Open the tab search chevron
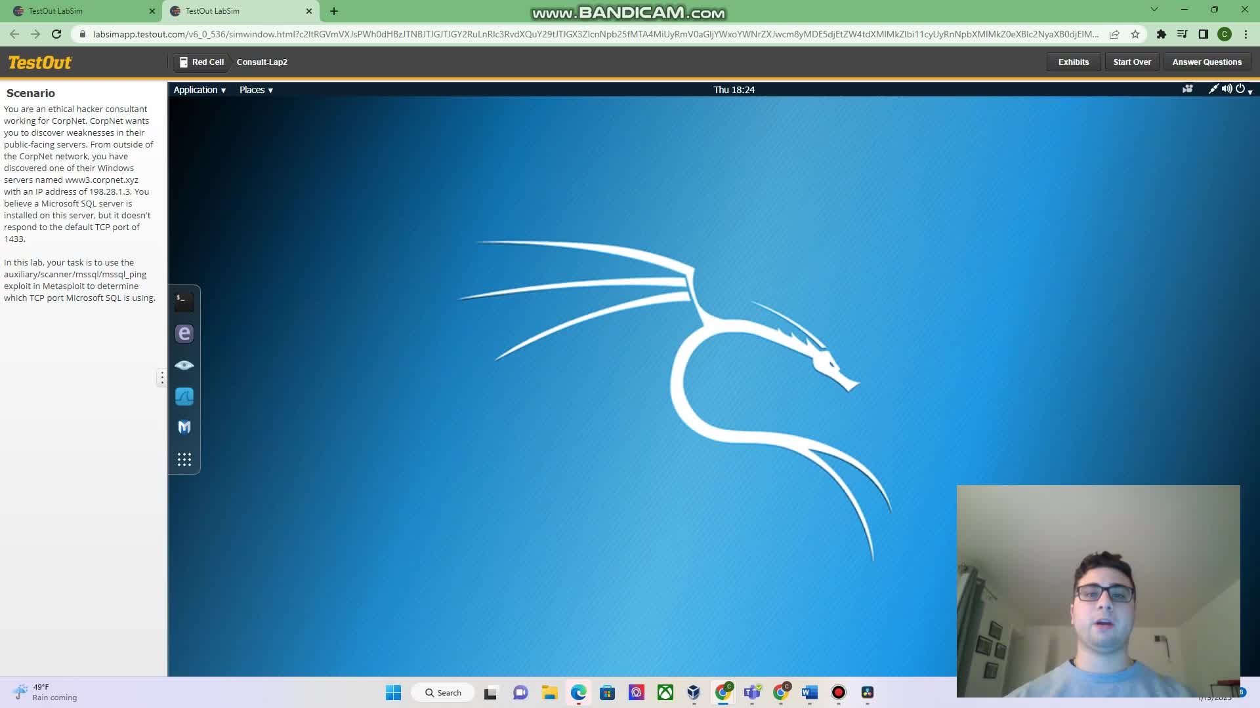The width and height of the screenshot is (1260, 708). coord(1154,10)
